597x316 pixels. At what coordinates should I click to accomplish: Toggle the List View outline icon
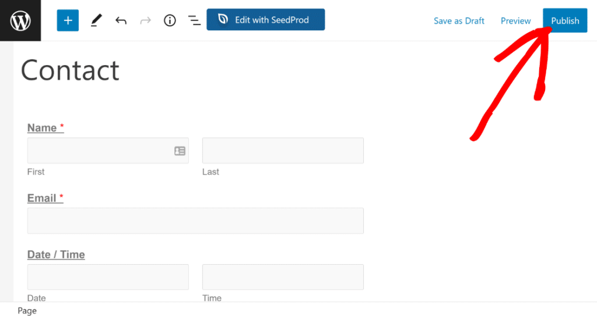(194, 20)
